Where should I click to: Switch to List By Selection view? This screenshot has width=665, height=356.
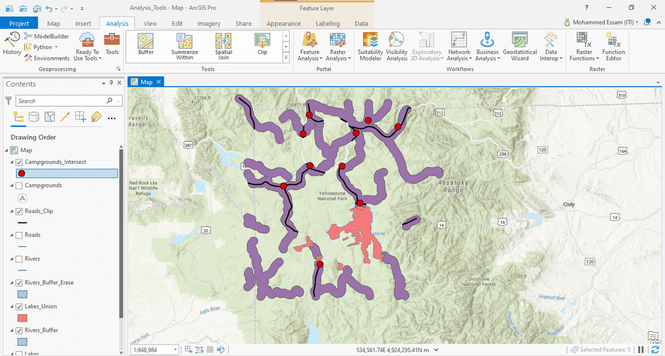pos(49,117)
